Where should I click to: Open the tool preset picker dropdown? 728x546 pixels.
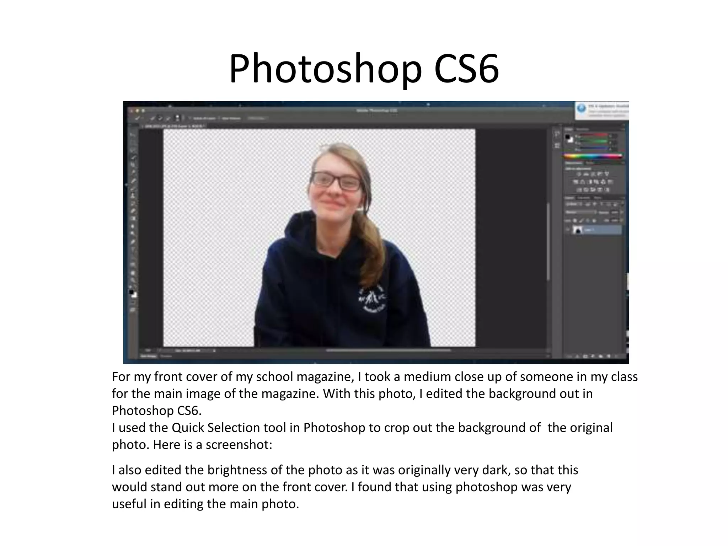click(143, 118)
